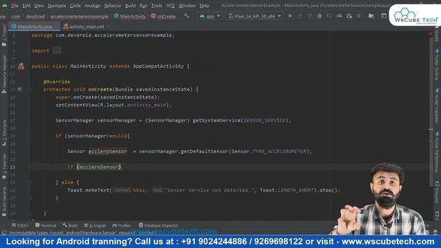Open the Edit menu
Image resolution: width=441 pixels, height=248 pixels.
click(26, 6)
